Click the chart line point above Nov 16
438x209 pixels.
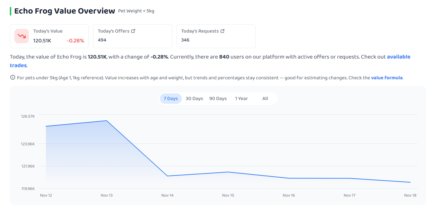point(289,178)
